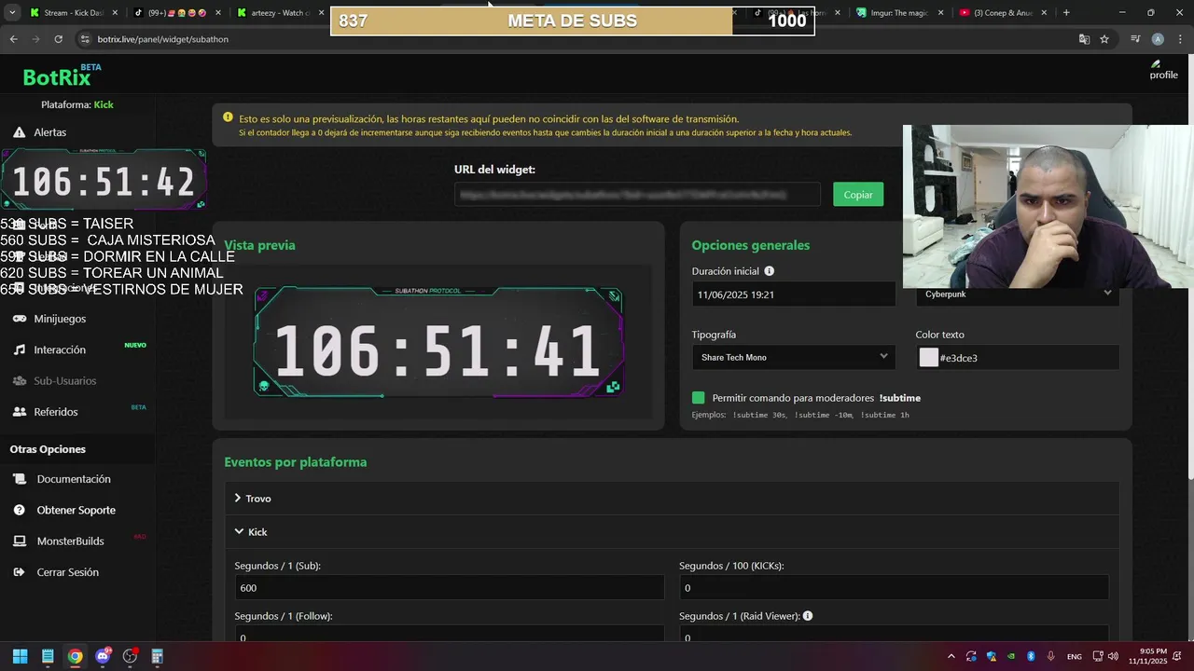This screenshot has width=1194, height=671.
Task: Collapse the Kick platform section
Action: tap(672, 532)
